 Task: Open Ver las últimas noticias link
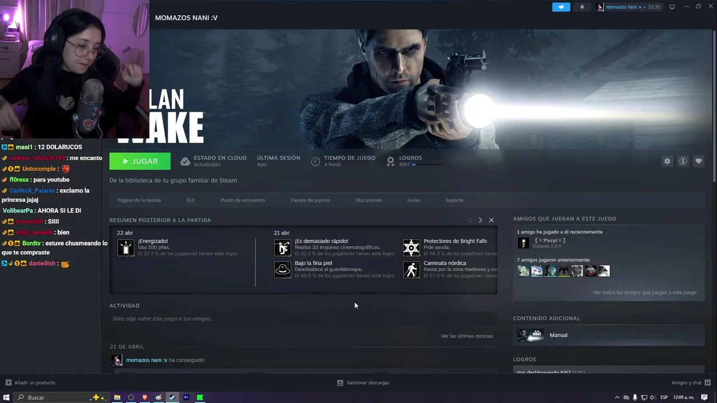pos(467,336)
